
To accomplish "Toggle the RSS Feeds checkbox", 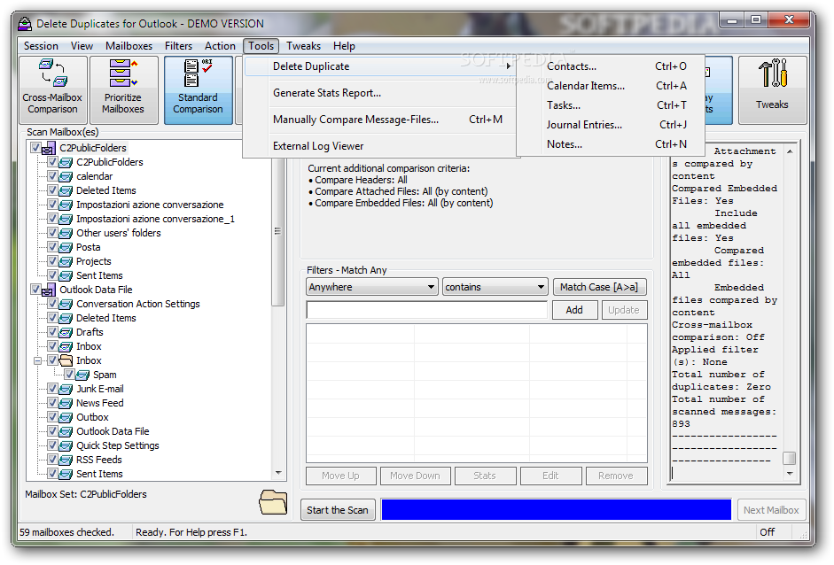I will [x=52, y=460].
